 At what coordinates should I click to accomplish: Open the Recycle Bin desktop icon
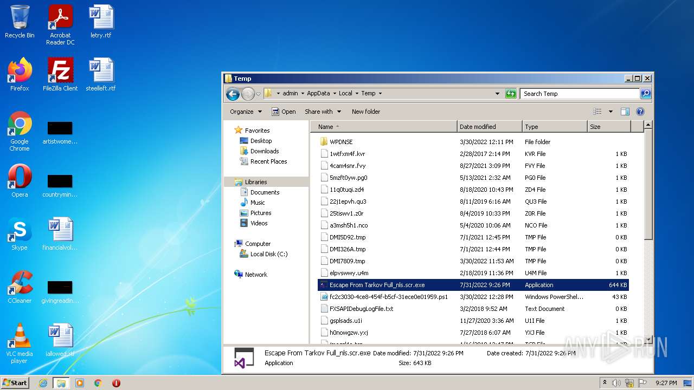20,22
